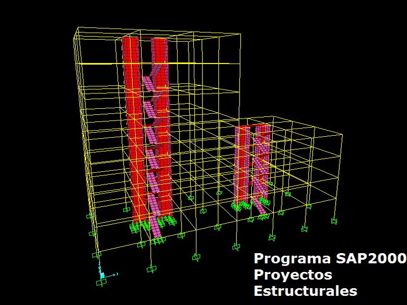The width and height of the screenshot is (407, 305).
Task: Select the rightmost green support restraint
Action: [334, 221]
